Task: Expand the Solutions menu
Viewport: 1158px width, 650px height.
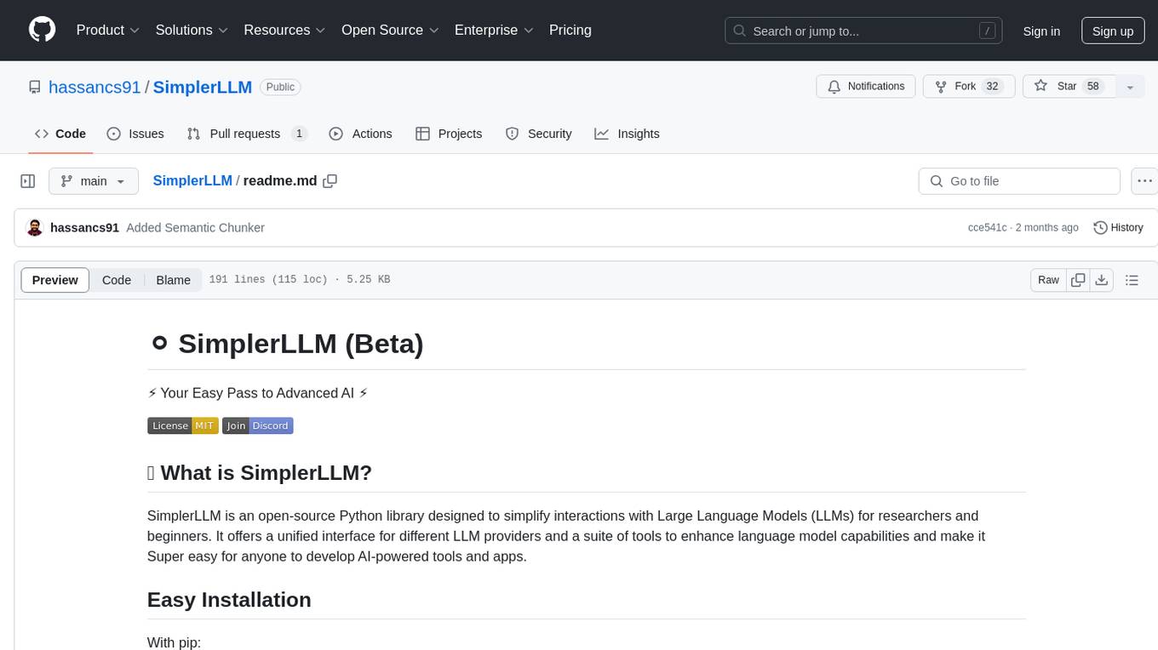Action: [x=191, y=30]
